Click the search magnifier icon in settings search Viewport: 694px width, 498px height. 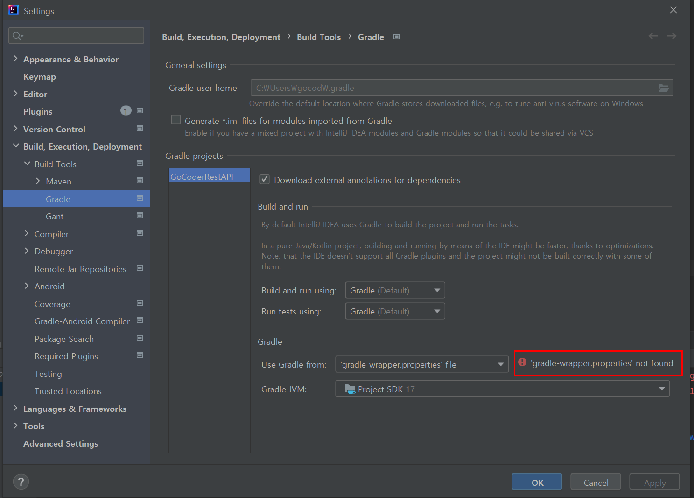point(18,36)
